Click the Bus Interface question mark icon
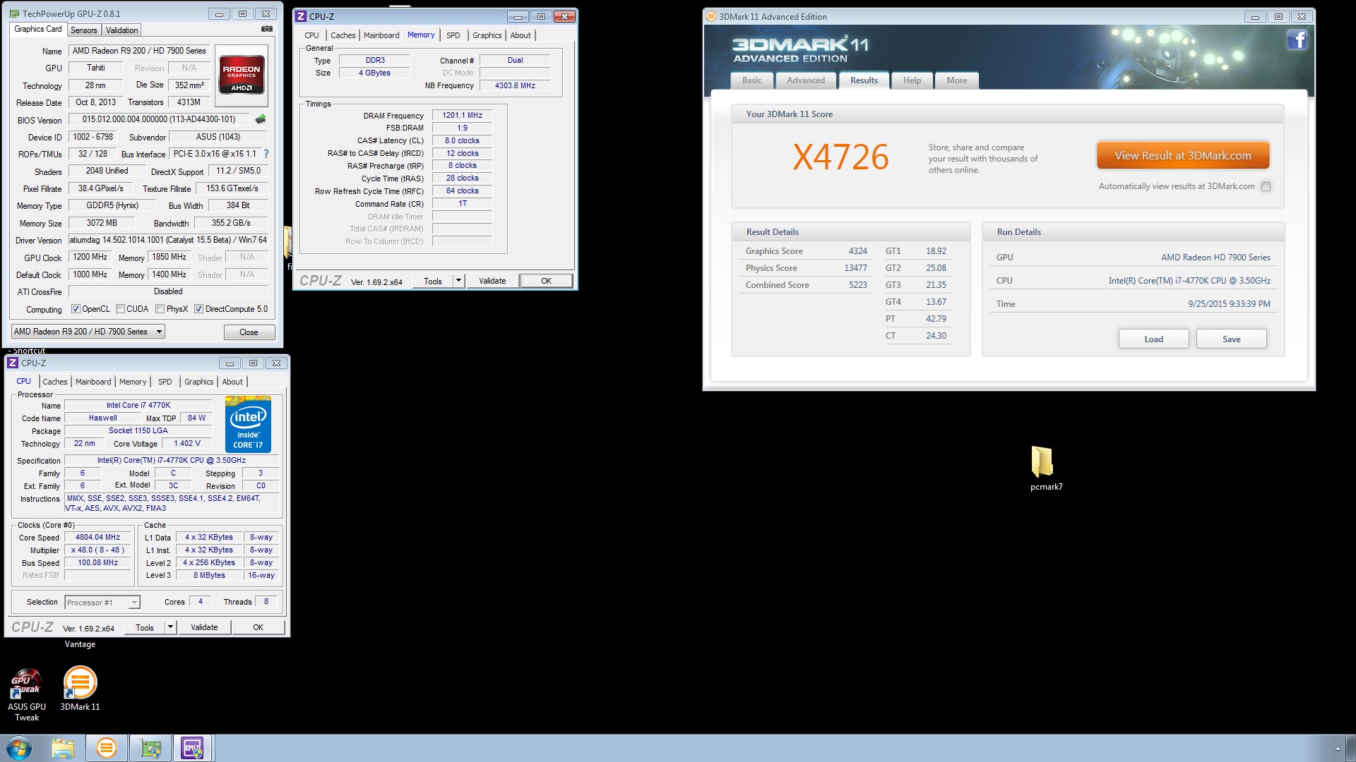 [x=266, y=154]
